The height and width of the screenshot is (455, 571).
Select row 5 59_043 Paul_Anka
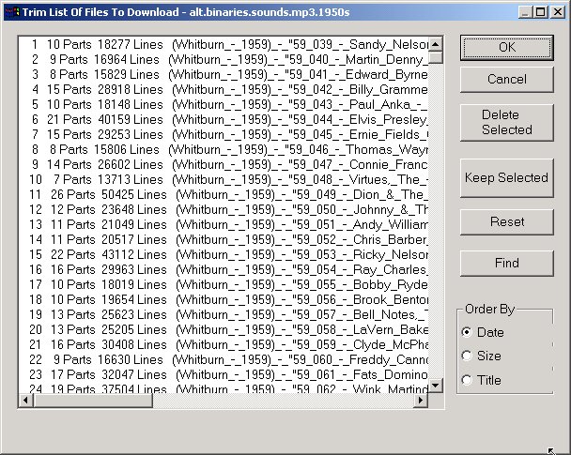[224, 104]
